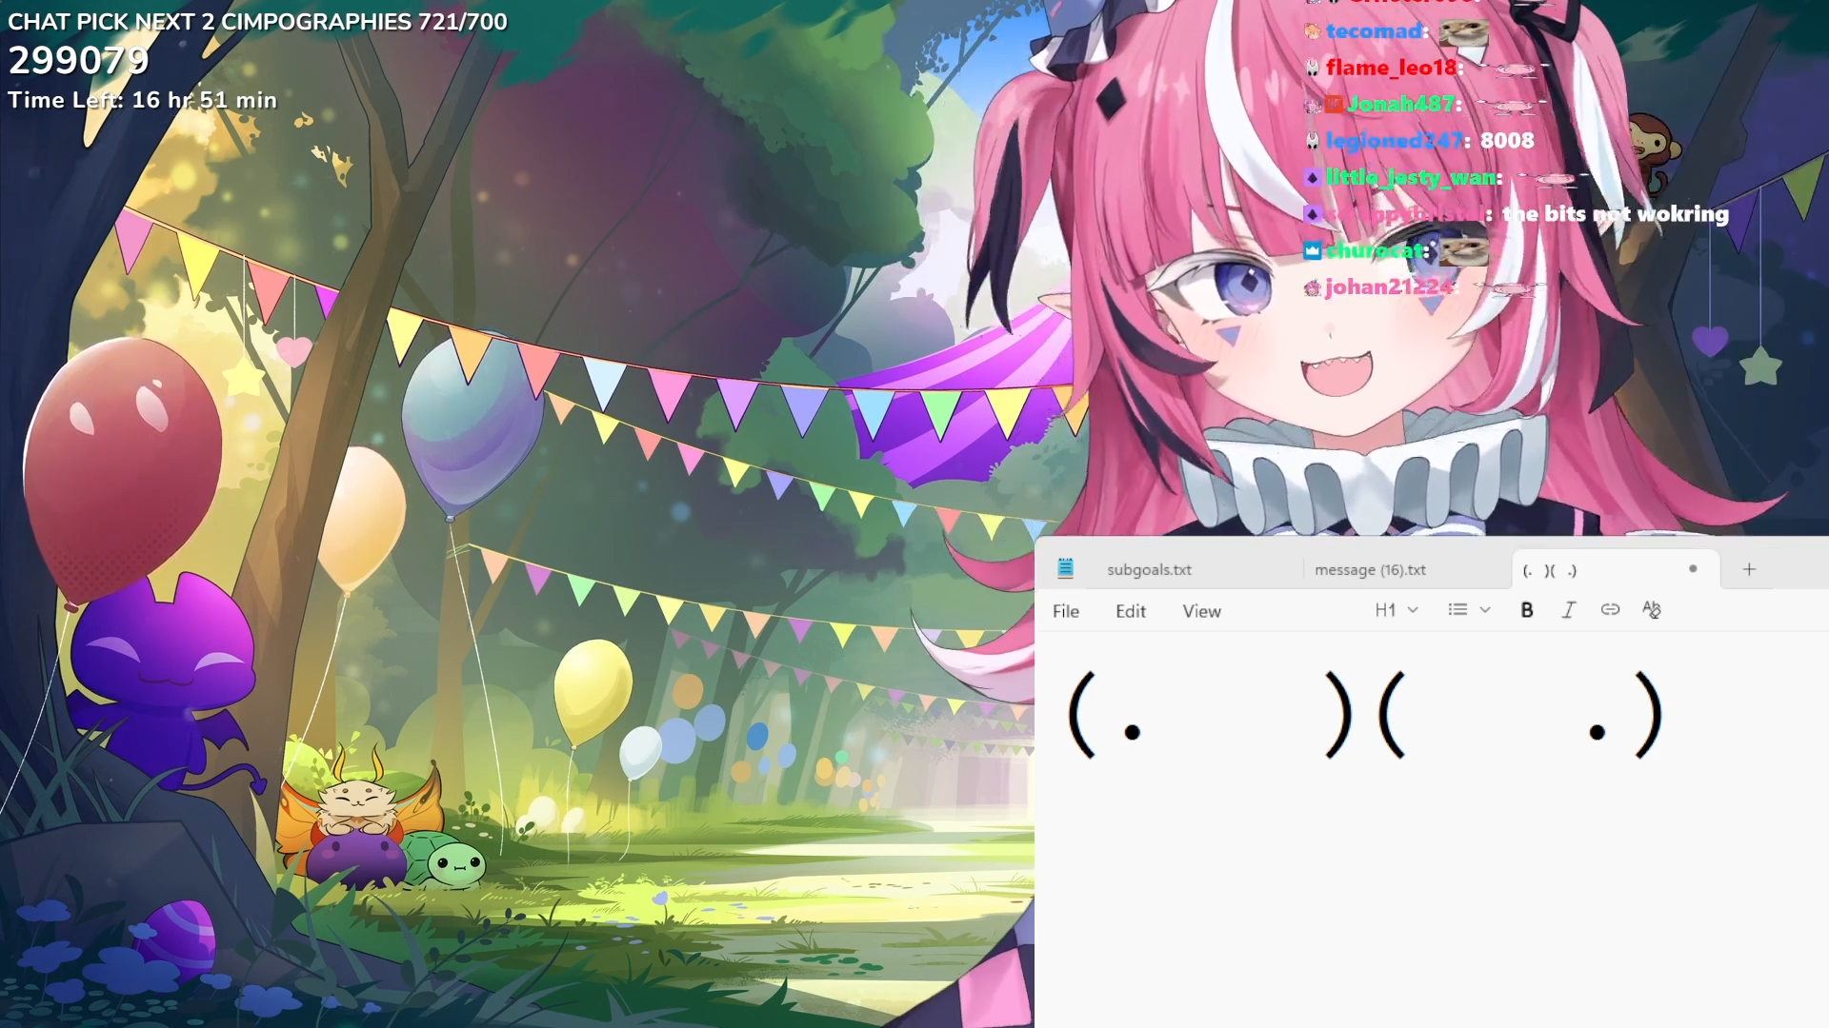This screenshot has height=1028, width=1829.
Task: Click the insert link icon
Action: pyautogui.click(x=1610, y=609)
